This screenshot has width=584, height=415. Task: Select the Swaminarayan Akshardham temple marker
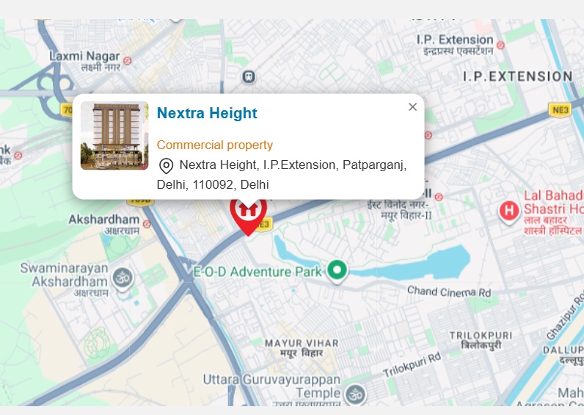123,279
